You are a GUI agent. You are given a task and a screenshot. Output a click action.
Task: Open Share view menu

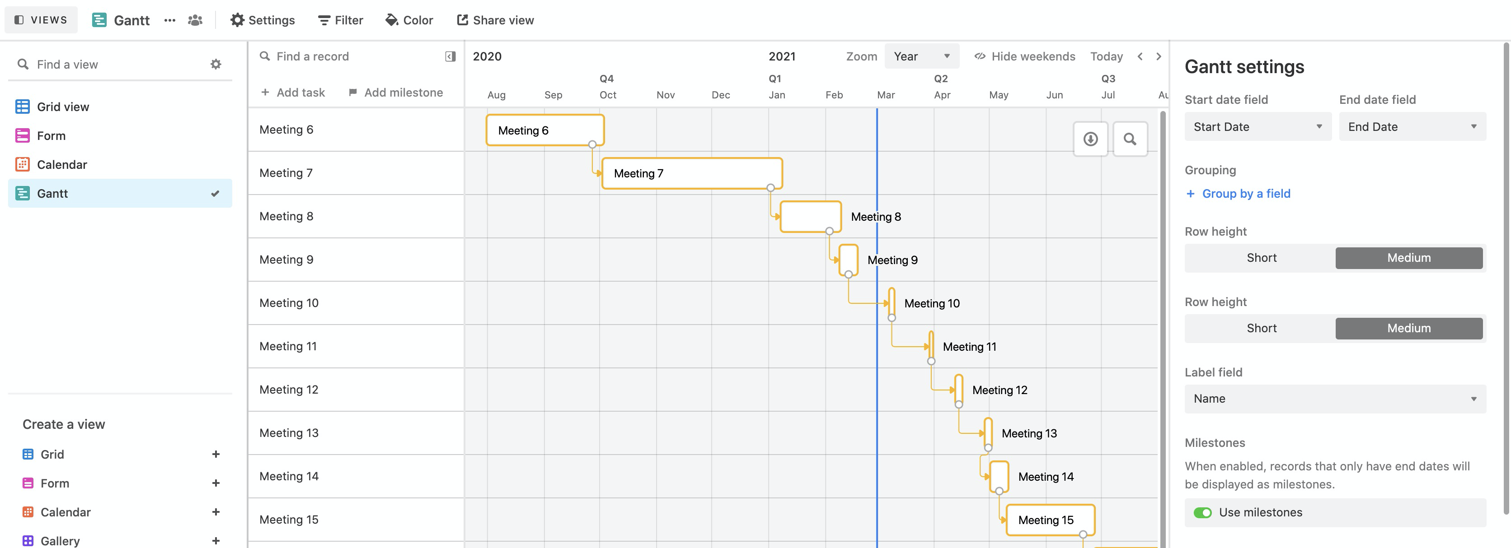click(x=496, y=20)
